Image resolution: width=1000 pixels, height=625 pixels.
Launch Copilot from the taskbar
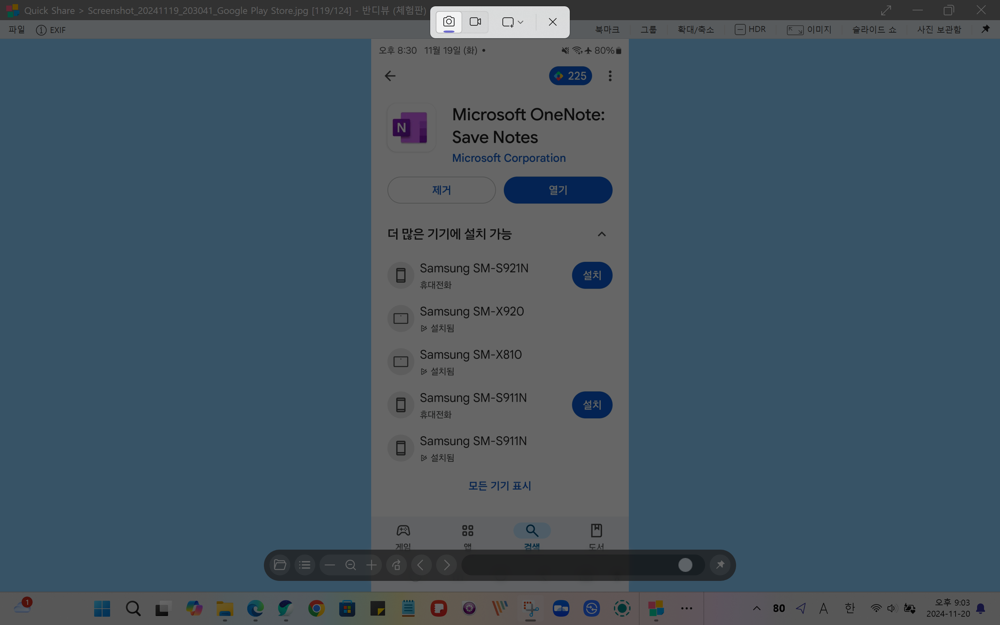(x=194, y=608)
